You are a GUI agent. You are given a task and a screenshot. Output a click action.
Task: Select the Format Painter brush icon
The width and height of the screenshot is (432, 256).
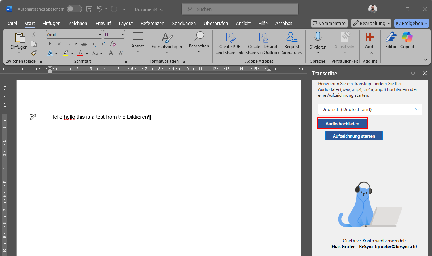click(x=34, y=53)
